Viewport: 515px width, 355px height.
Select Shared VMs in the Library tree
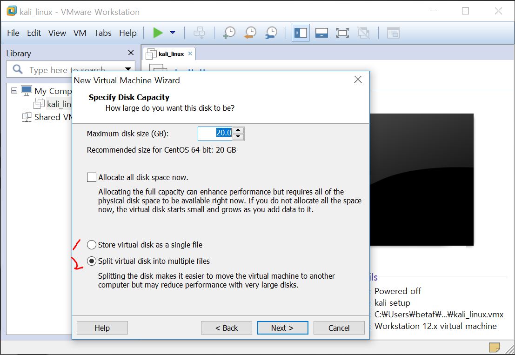coord(53,117)
